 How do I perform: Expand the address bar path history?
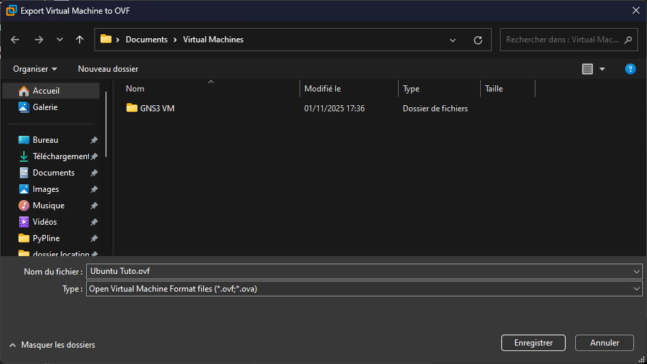[x=453, y=40]
